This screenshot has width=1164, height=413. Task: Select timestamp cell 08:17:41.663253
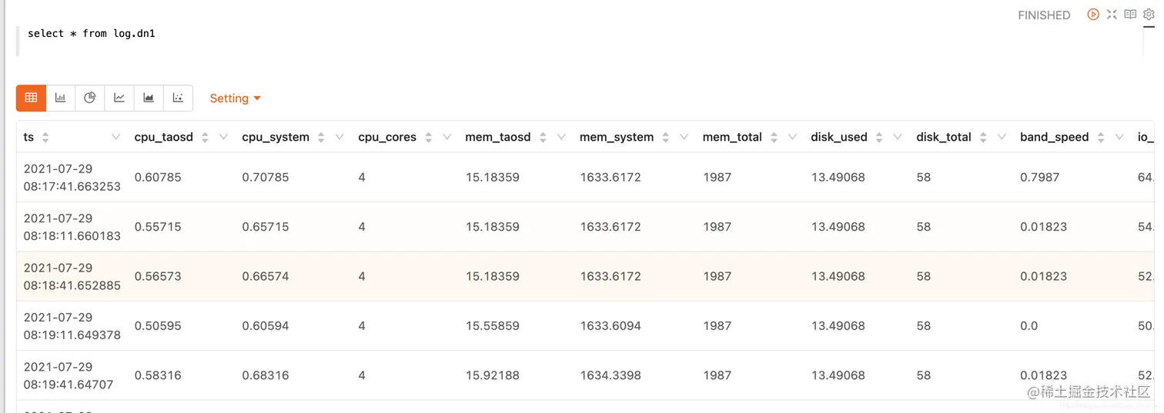[72, 178]
